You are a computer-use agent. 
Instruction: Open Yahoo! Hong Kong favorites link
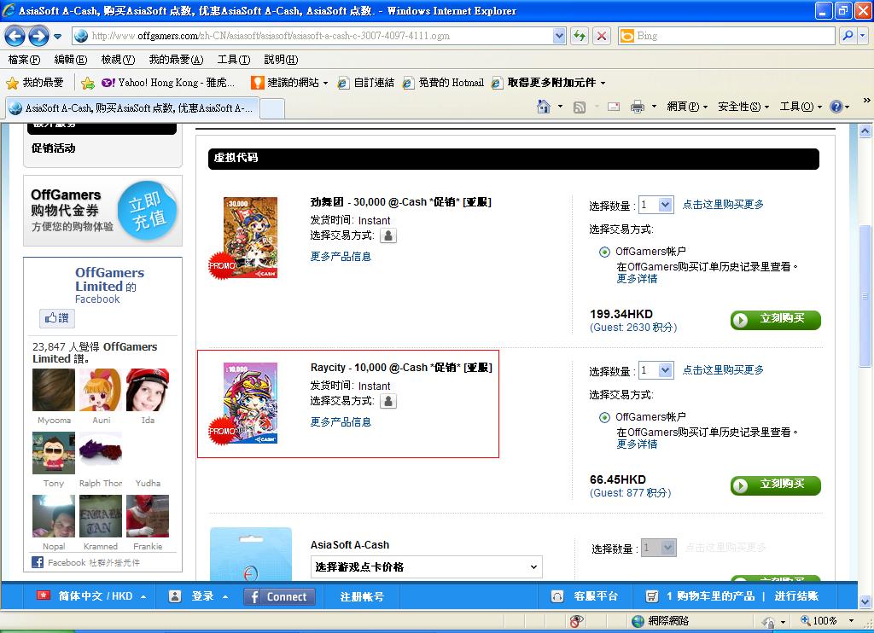[x=168, y=83]
